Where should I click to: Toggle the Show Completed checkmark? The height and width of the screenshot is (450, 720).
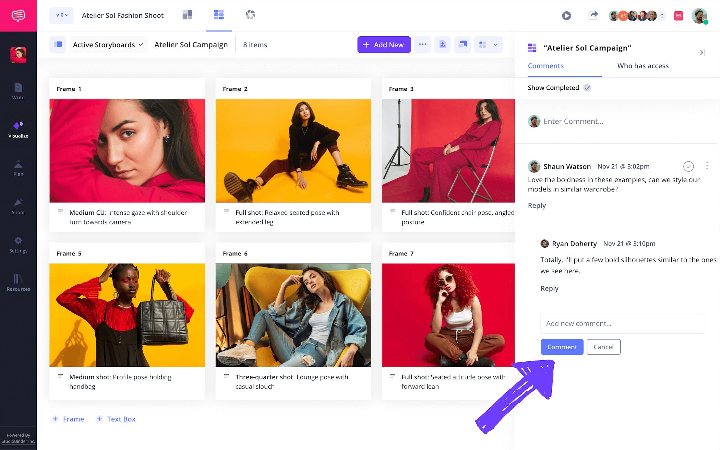(587, 88)
